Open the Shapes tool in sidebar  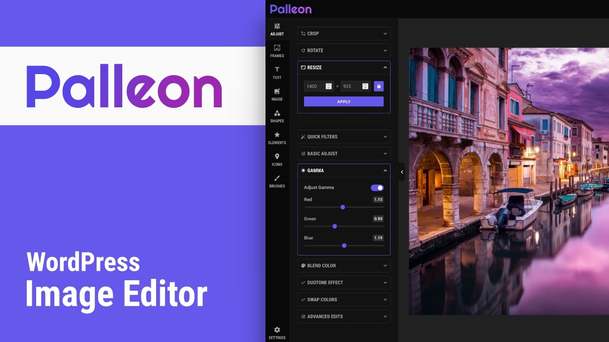tap(277, 116)
